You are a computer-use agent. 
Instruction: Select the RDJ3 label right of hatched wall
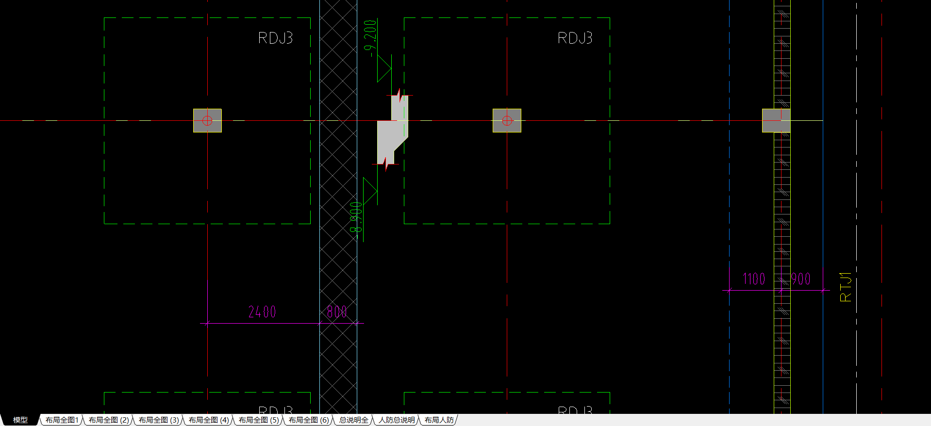[575, 38]
